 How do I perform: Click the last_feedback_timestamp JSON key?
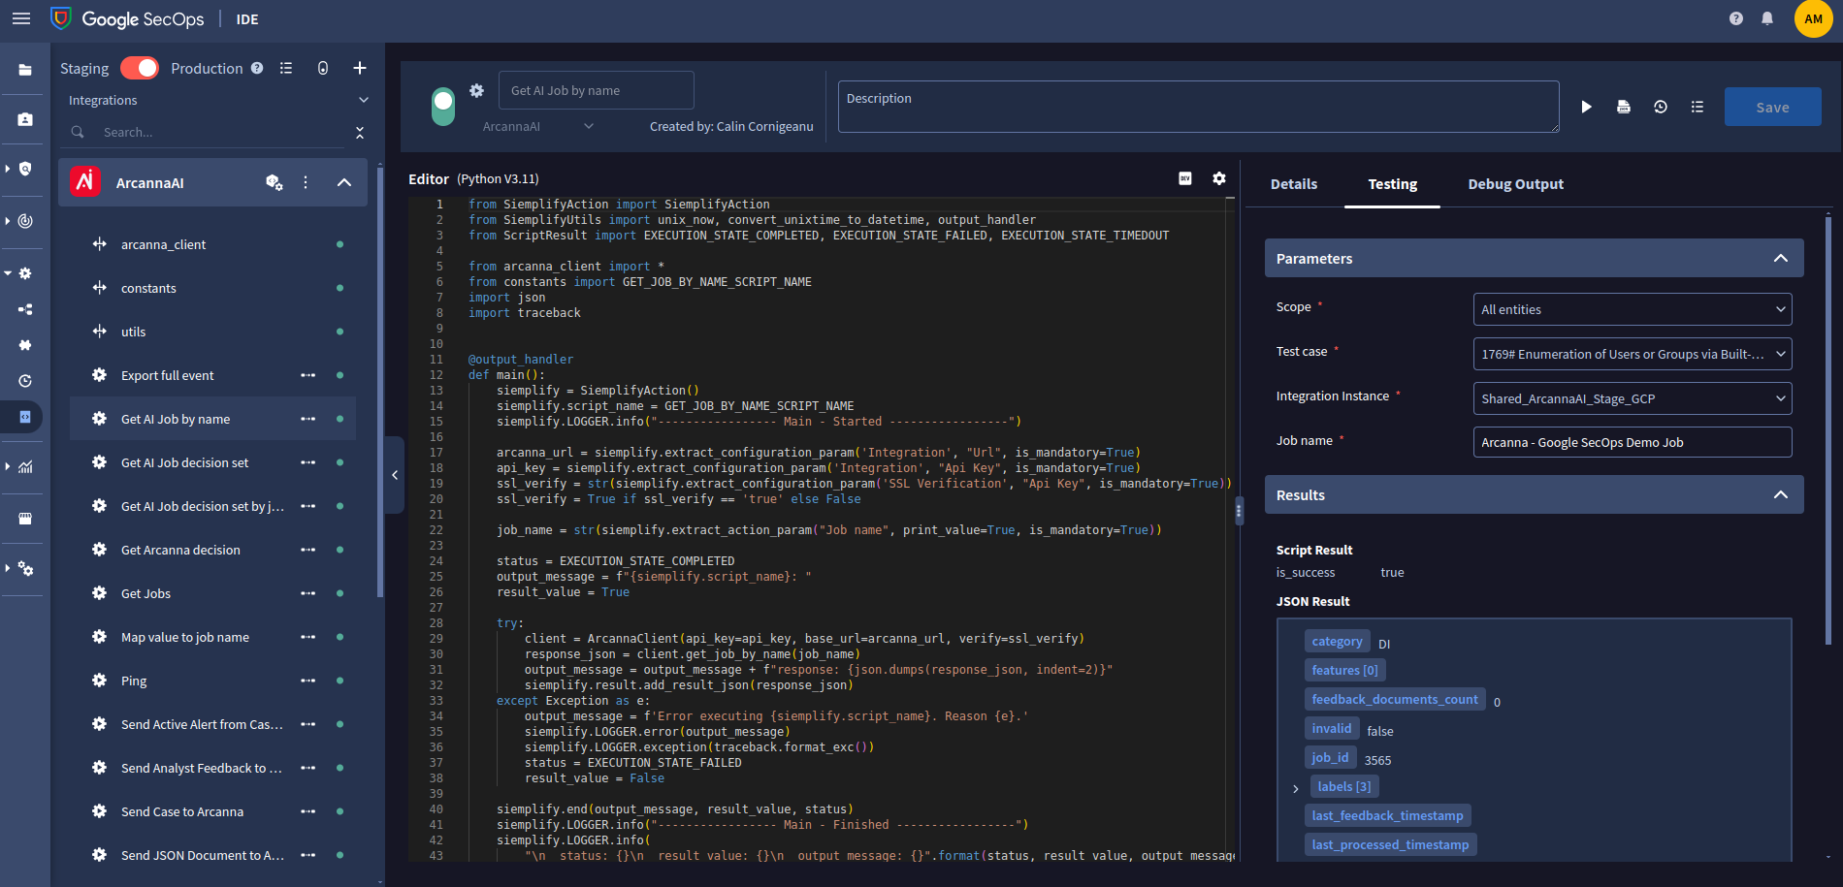1387,815
